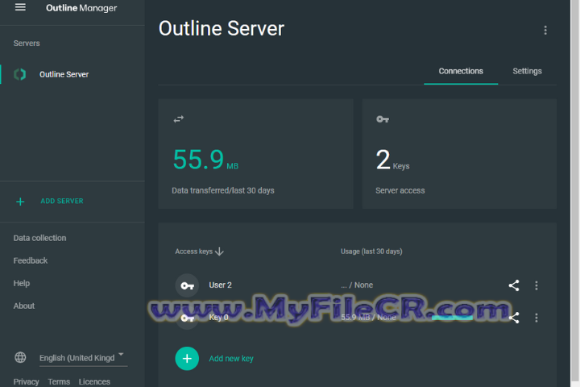The width and height of the screenshot is (580, 387).
Task: Select the User 2 key name
Action: pyautogui.click(x=221, y=285)
